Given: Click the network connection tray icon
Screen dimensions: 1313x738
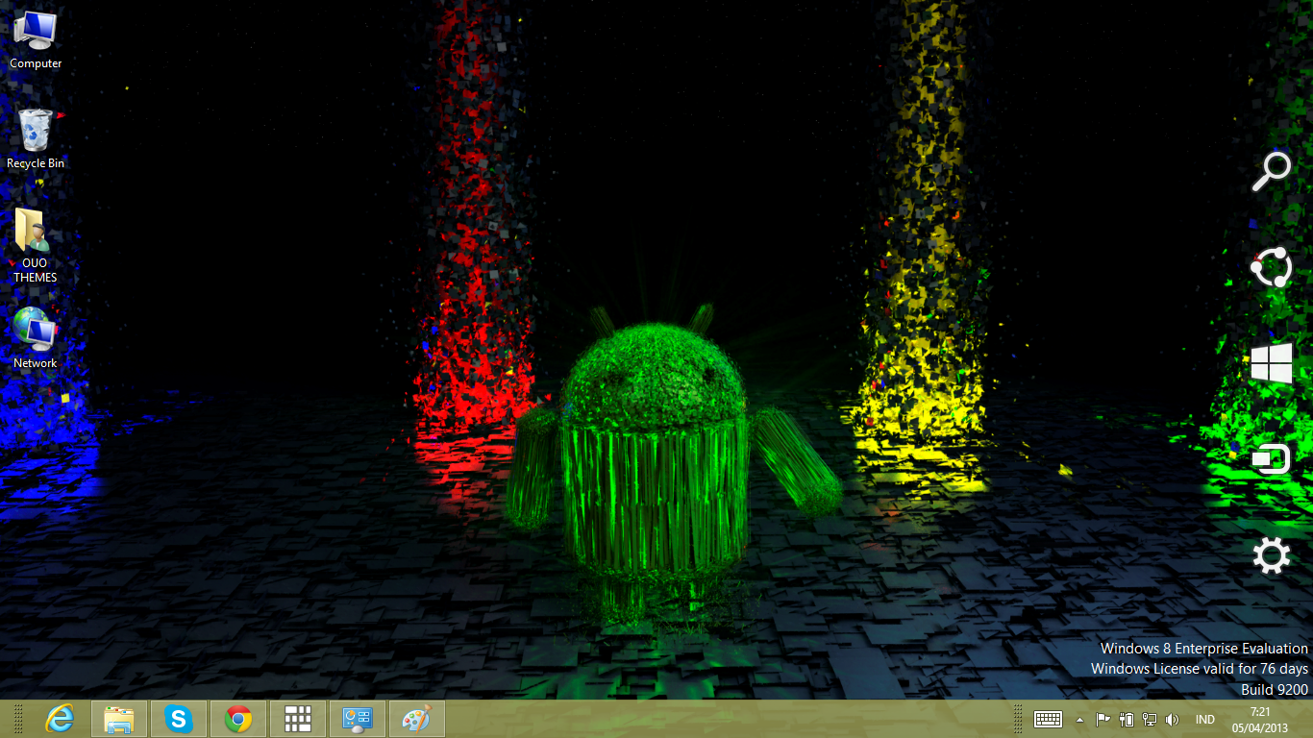Looking at the screenshot, I should pyautogui.click(x=1149, y=719).
